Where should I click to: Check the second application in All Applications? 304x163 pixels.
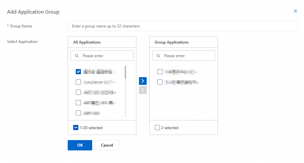click(78, 82)
